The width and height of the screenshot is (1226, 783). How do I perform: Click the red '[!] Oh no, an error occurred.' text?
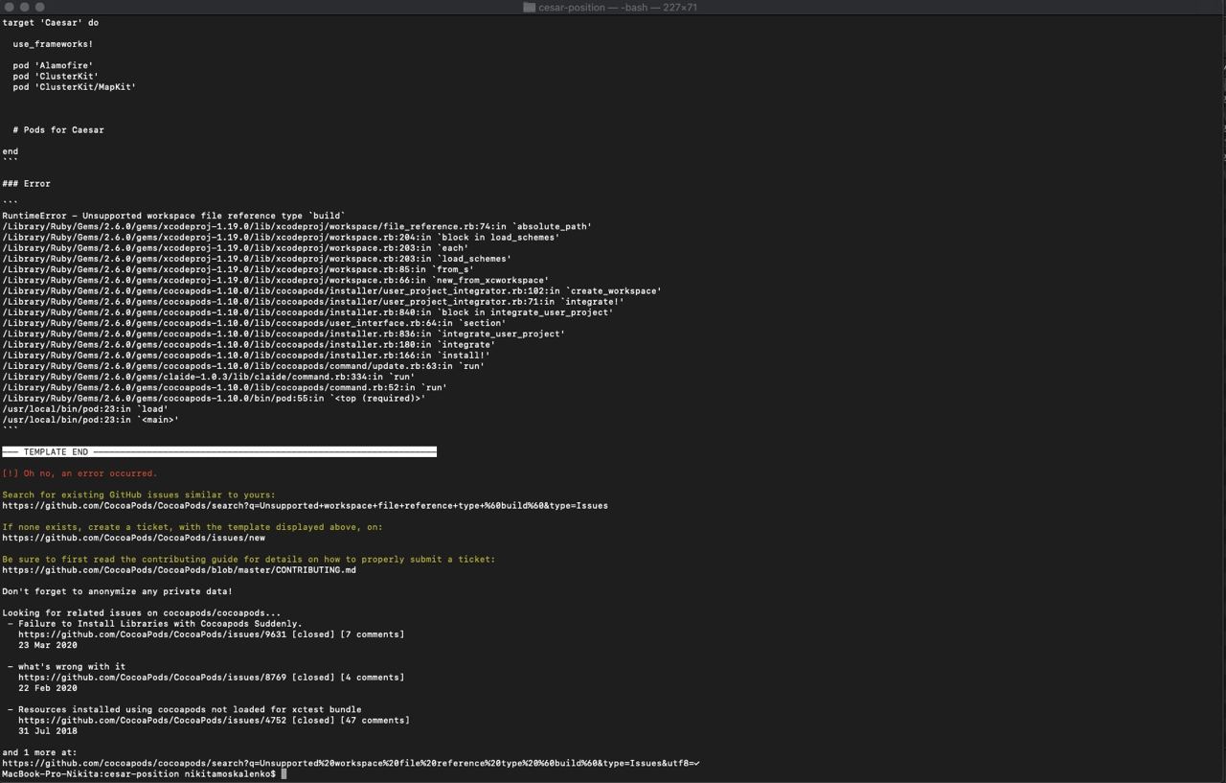[79, 473]
